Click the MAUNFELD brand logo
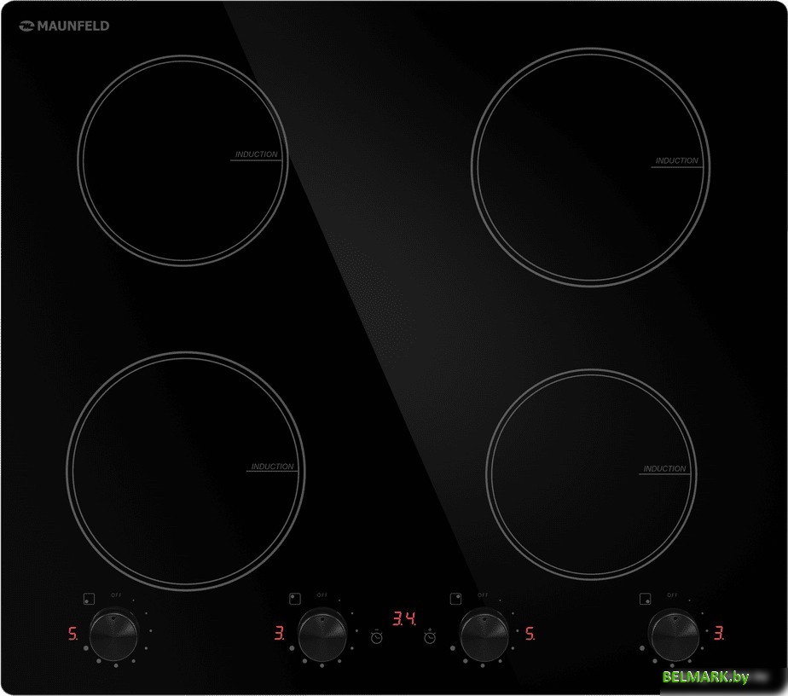This screenshot has width=788, height=696. coord(64,26)
